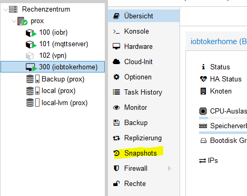The width and height of the screenshot is (247, 196).
Task: Click the Optionen gear icon
Action: point(116,77)
